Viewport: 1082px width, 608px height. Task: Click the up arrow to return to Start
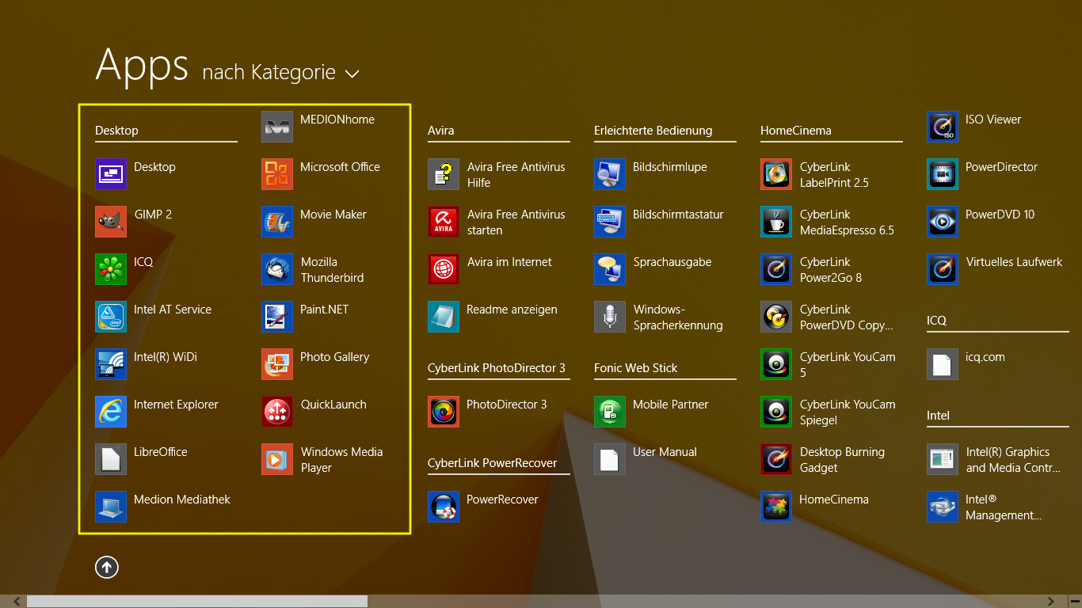click(107, 567)
